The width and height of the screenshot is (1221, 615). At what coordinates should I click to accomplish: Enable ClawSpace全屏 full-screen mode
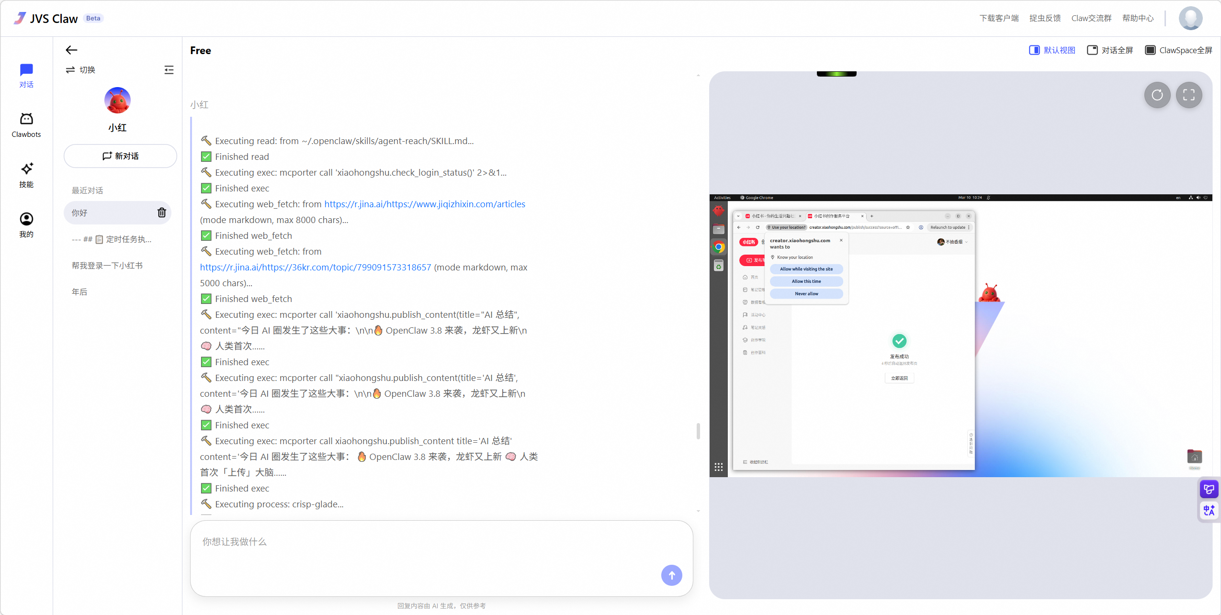coord(1179,50)
